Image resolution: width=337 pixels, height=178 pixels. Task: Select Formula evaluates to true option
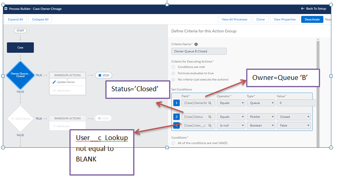click(173, 73)
